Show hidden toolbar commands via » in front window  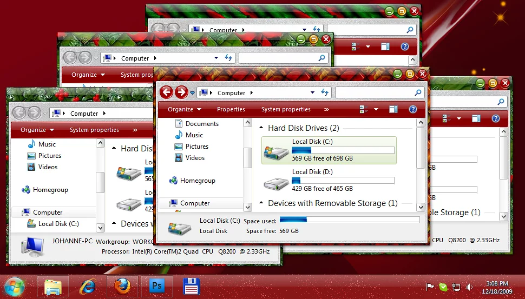click(x=326, y=109)
